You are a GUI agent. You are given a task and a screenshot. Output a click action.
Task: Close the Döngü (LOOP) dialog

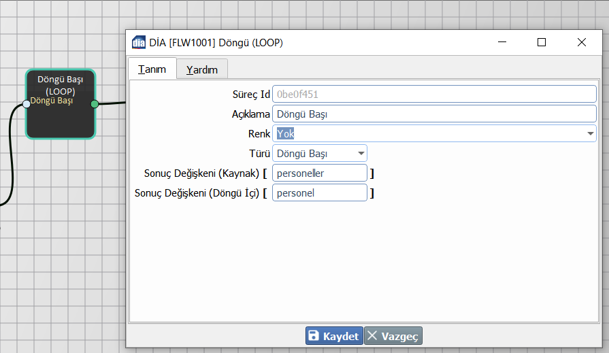click(581, 42)
